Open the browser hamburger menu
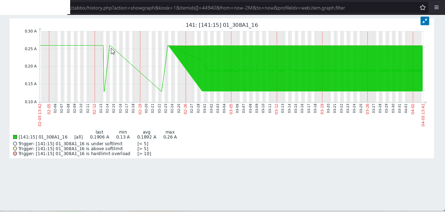This screenshot has width=445, height=212. (x=436, y=7)
